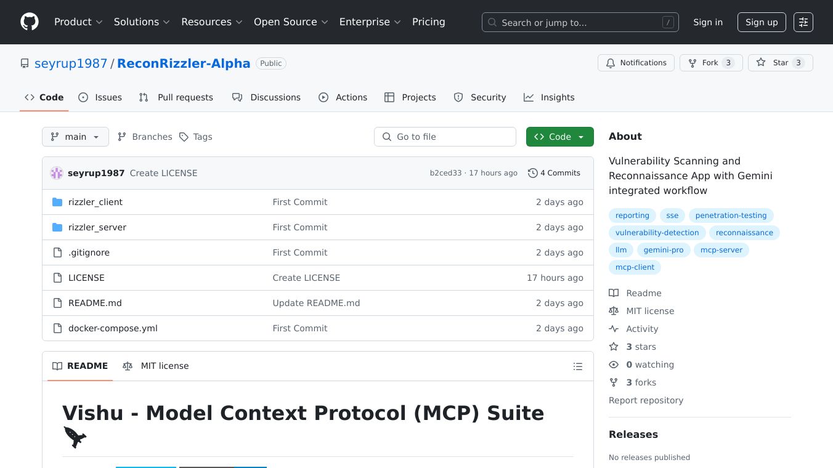833x468 pixels.
Task: Select the penetration-testing topic tag
Action: click(x=731, y=216)
